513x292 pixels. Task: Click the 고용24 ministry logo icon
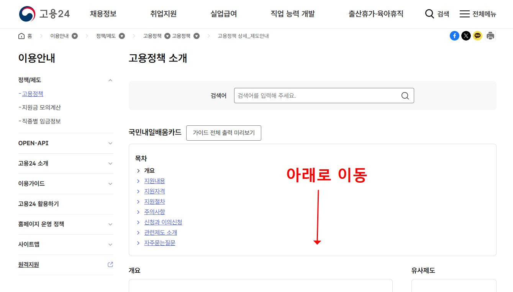26,14
